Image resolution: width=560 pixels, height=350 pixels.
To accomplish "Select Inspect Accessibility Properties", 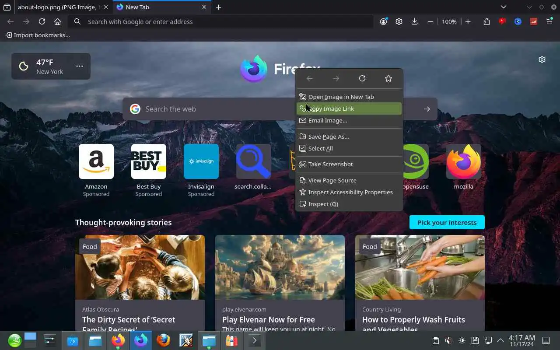I will point(349,192).
